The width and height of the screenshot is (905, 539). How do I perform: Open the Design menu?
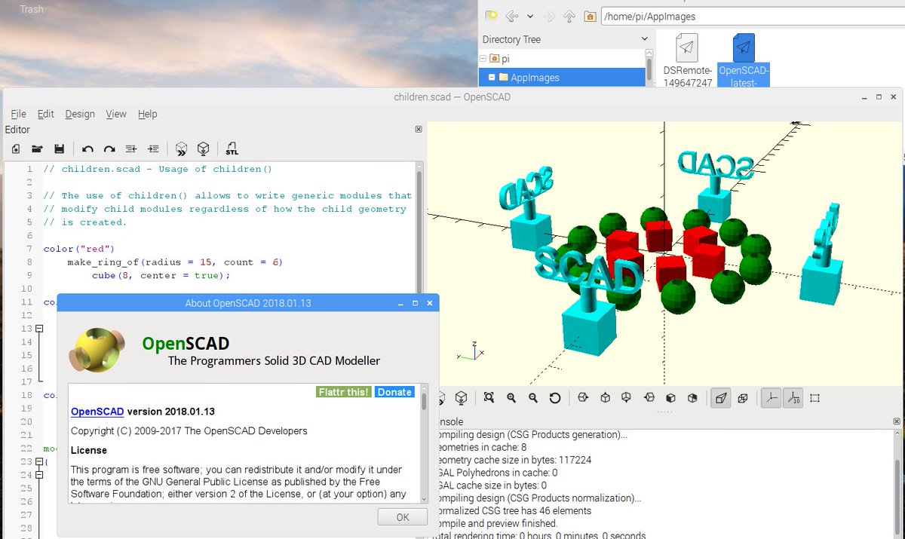coord(80,114)
